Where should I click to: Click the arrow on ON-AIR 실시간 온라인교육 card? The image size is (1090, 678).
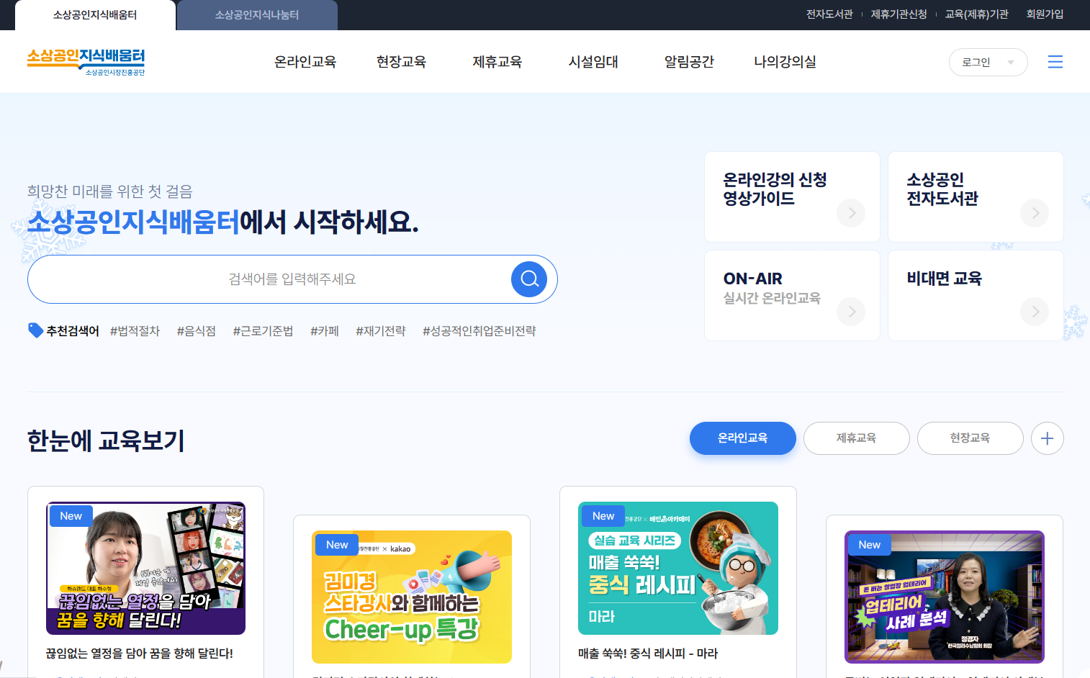pos(851,312)
